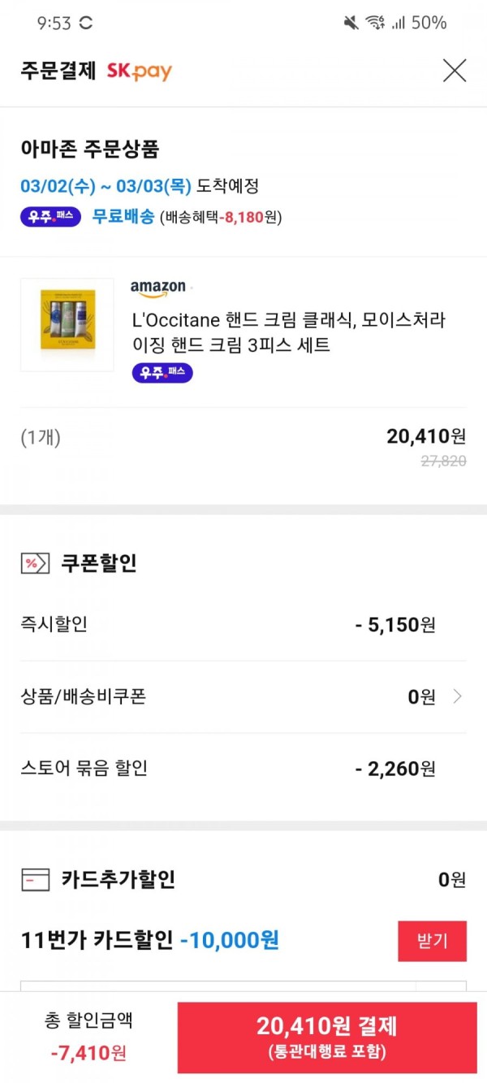
Task: Tap the Wi-Fi status icon
Action: click(374, 23)
